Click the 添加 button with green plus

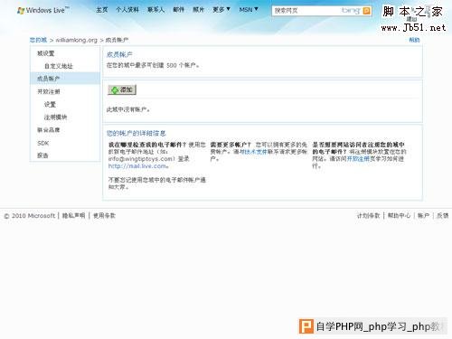pyautogui.click(x=122, y=89)
